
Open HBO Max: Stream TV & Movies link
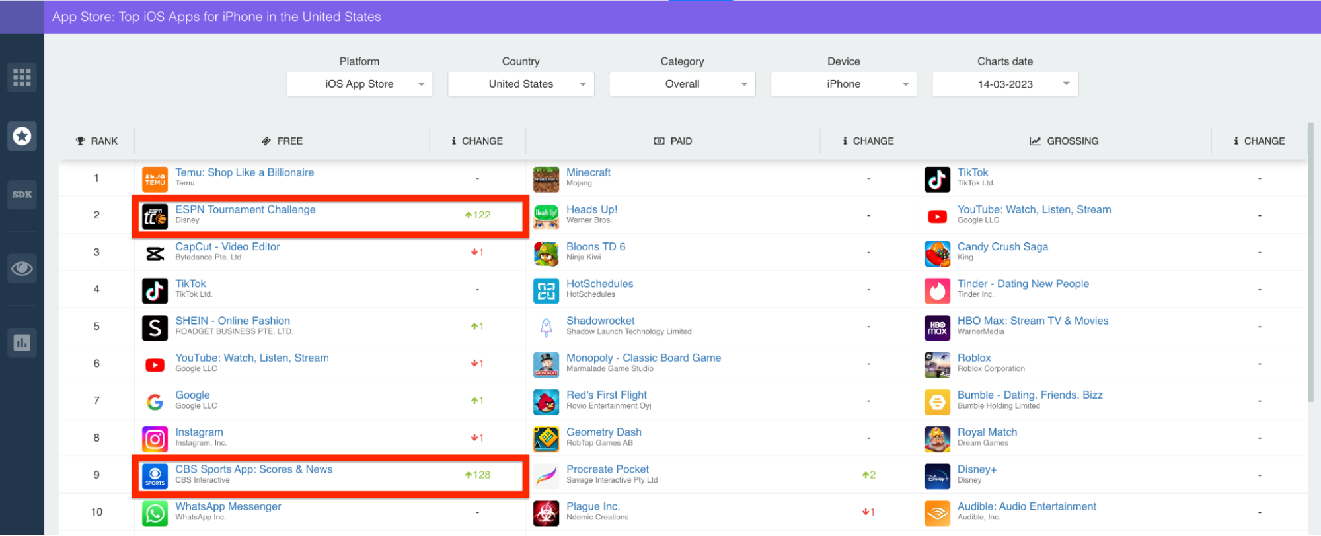pyautogui.click(x=1033, y=321)
